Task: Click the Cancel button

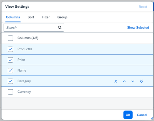Action: coord(142,115)
